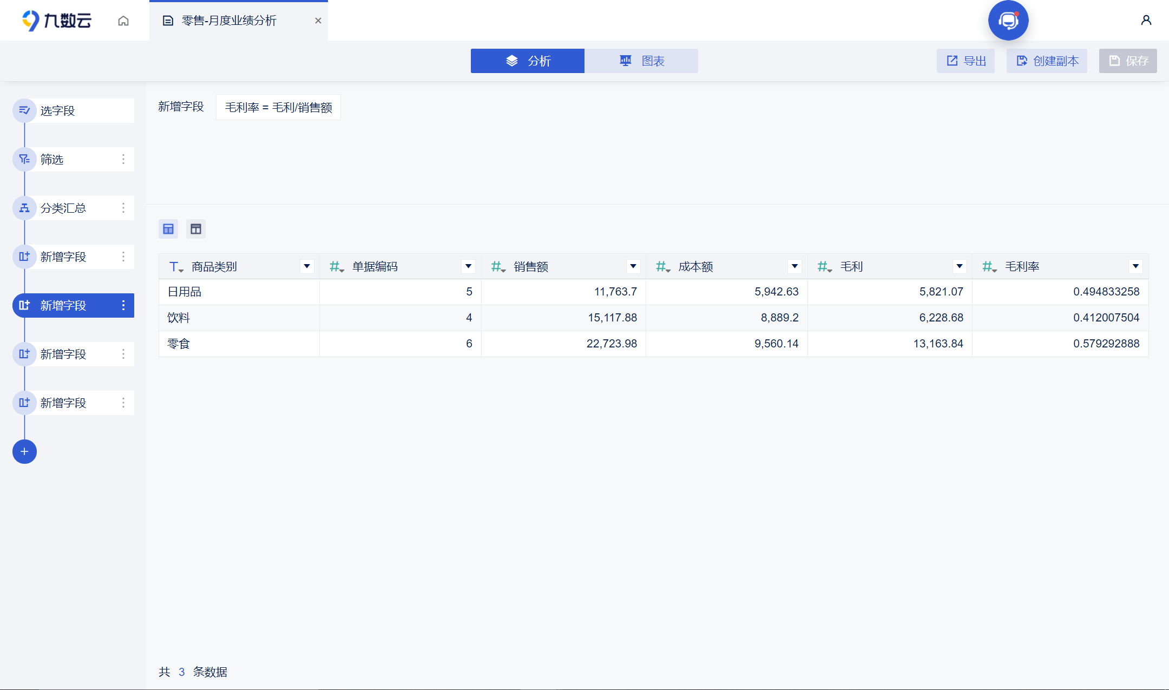The image size is (1169, 690).
Task: Open options menu of highlighted 新增字段 step
Action: pyautogui.click(x=123, y=305)
